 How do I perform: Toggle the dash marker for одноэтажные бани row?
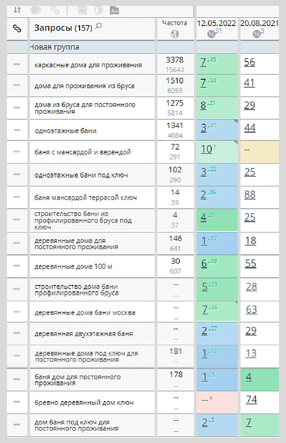[x=17, y=130]
